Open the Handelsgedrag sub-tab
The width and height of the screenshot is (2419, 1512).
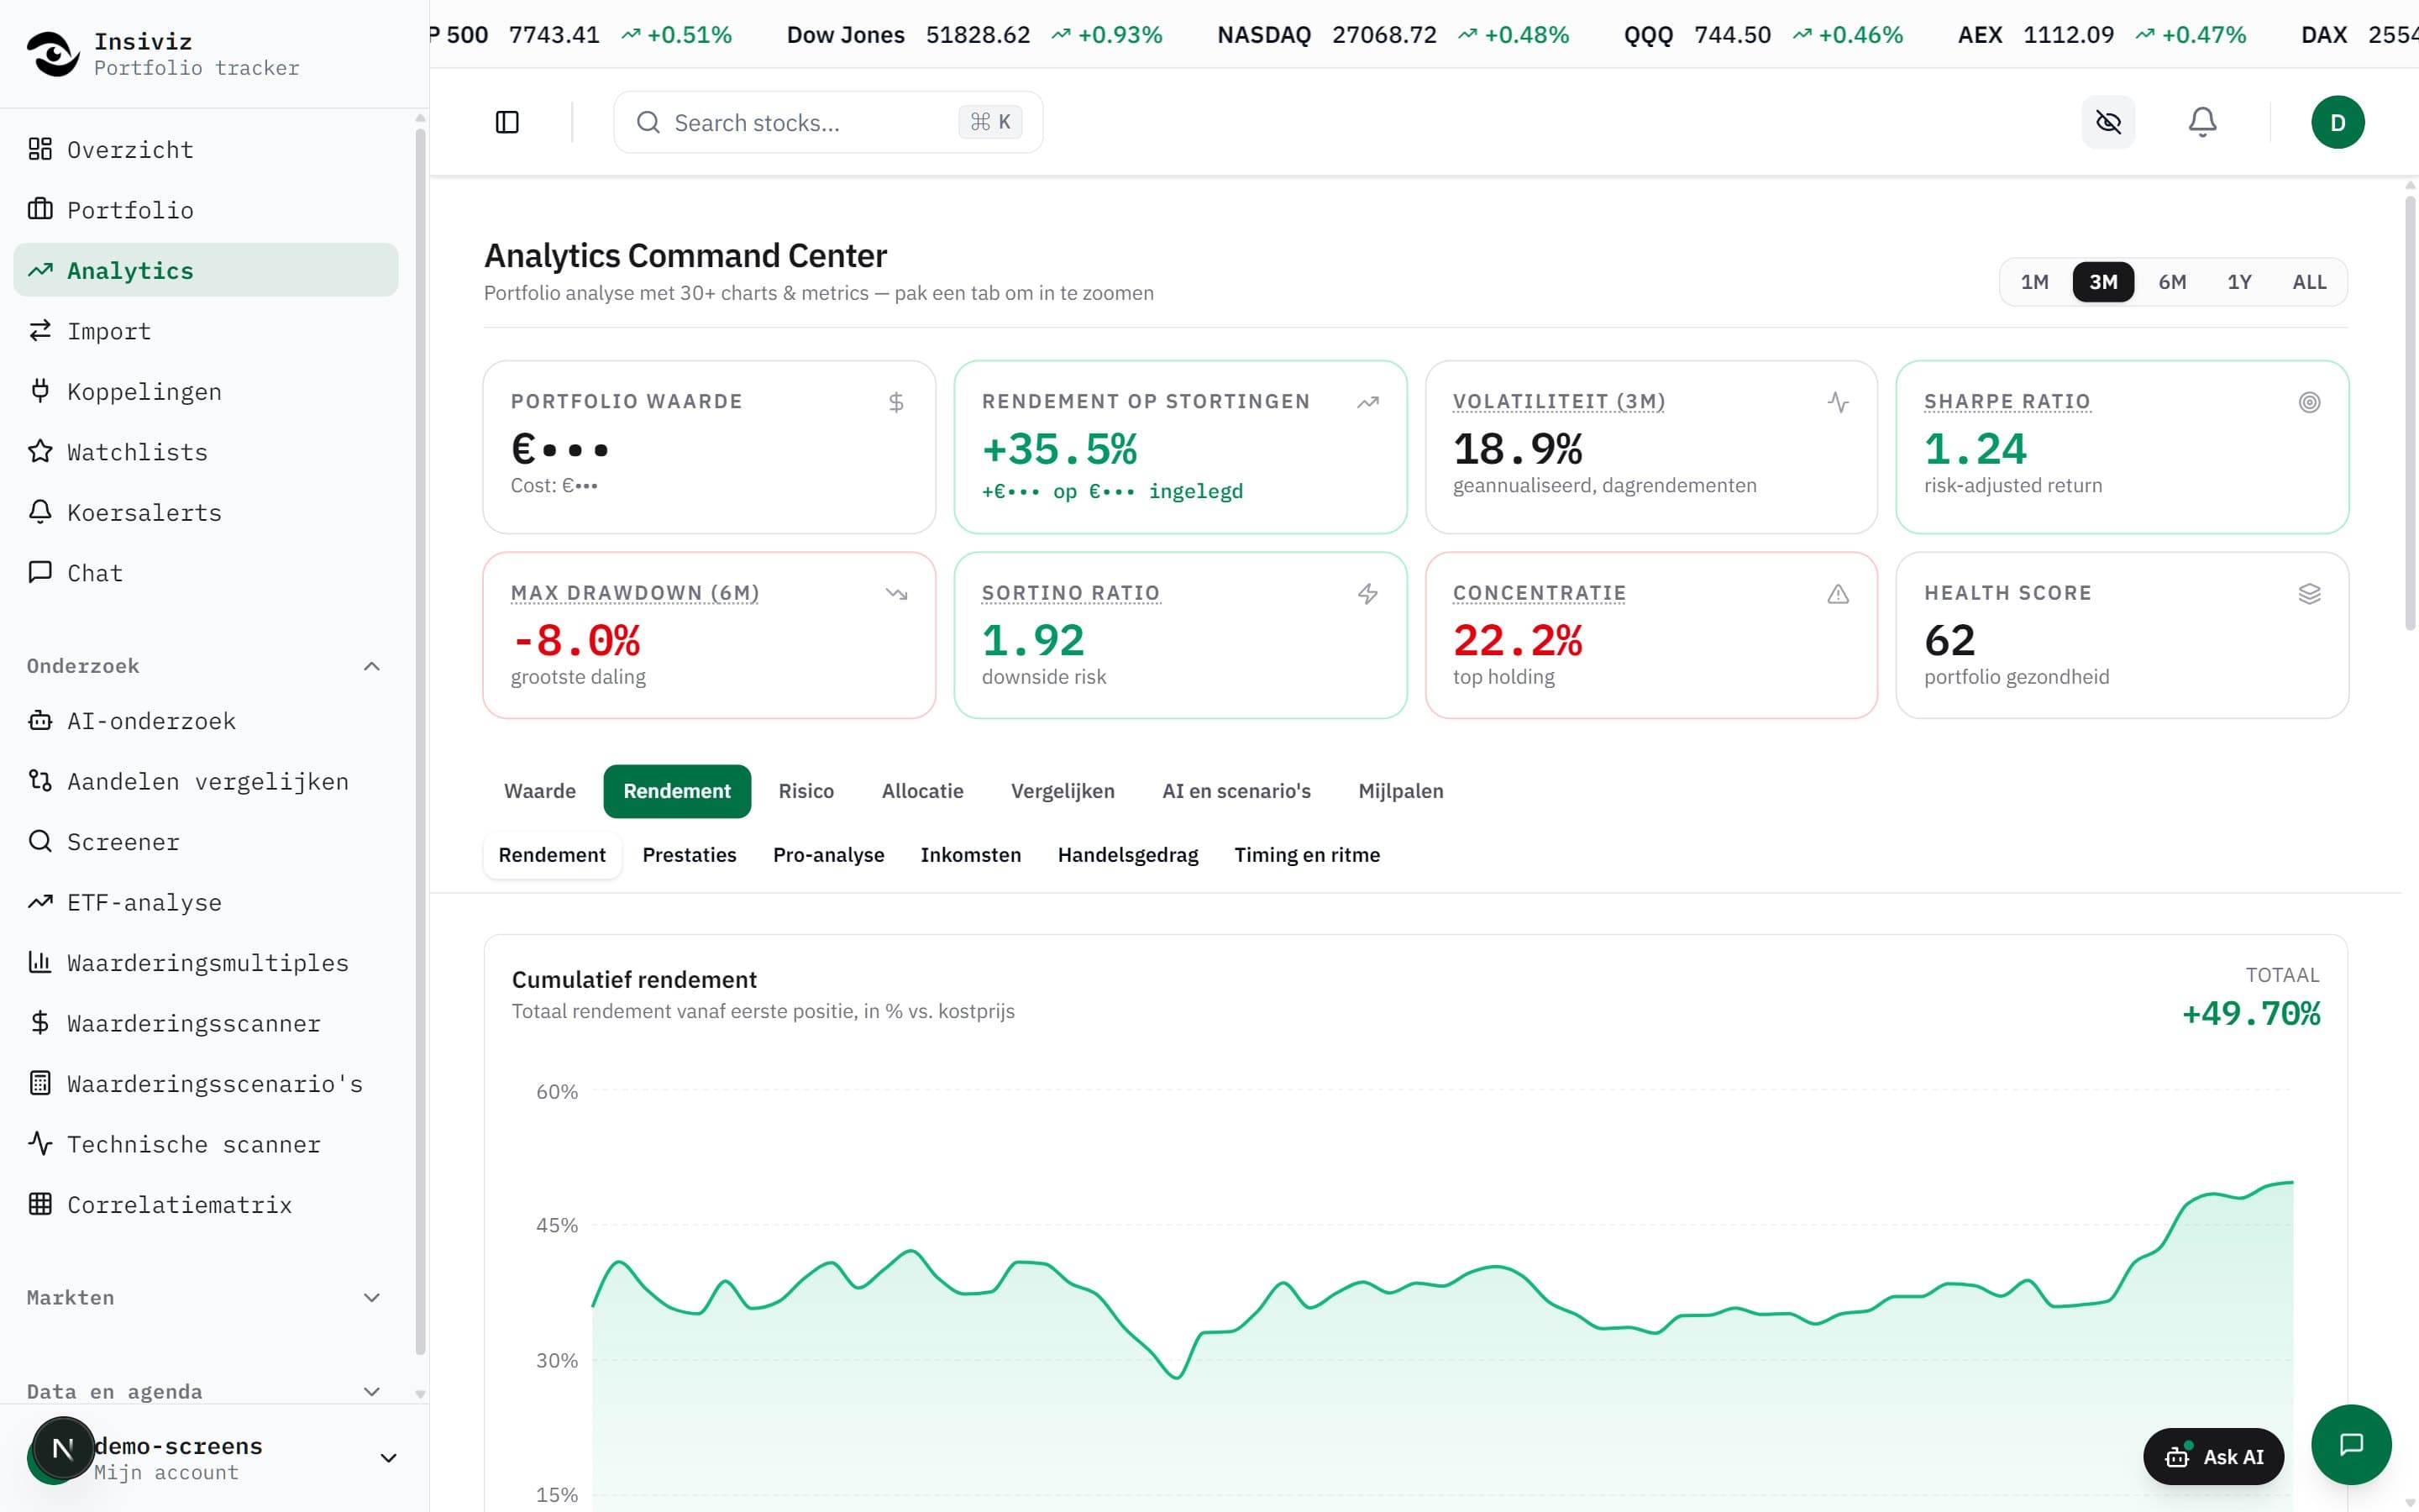tap(1127, 855)
